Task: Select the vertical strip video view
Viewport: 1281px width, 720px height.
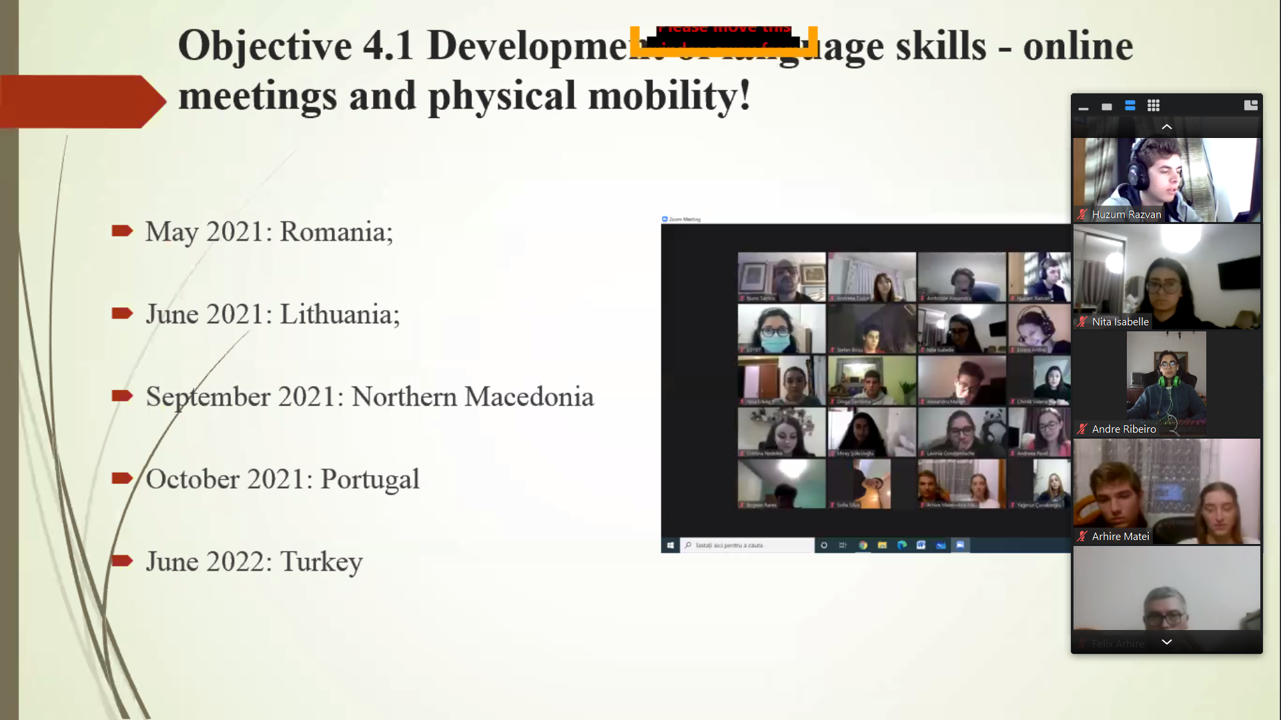Action: pos(1130,106)
